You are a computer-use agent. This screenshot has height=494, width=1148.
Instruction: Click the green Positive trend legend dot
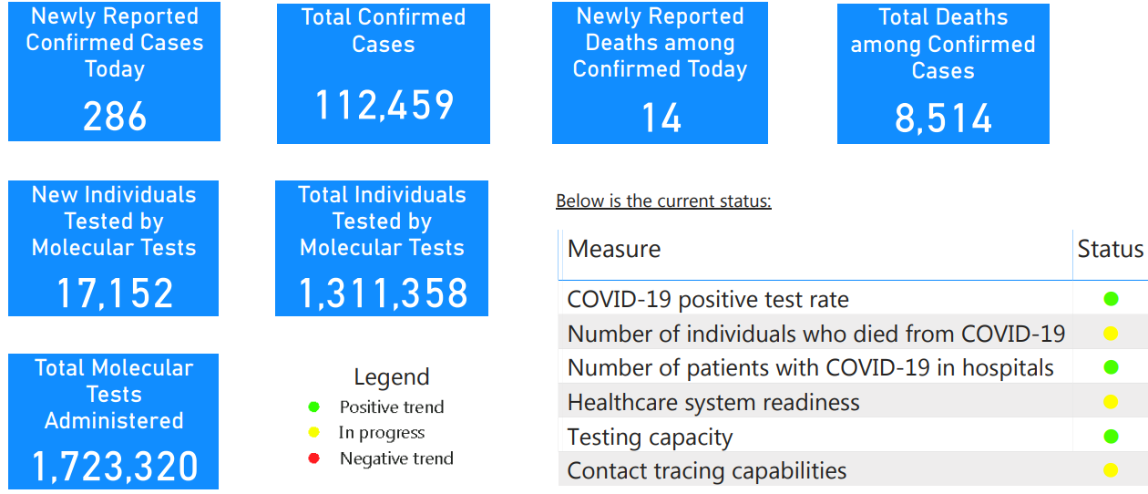coord(314,407)
